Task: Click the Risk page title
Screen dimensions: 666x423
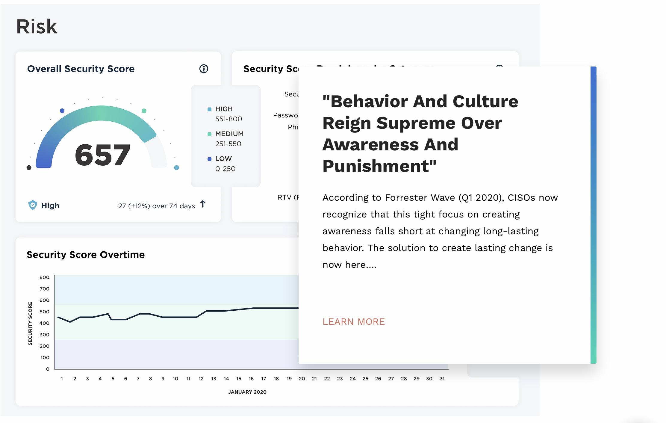Action: [x=37, y=26]
